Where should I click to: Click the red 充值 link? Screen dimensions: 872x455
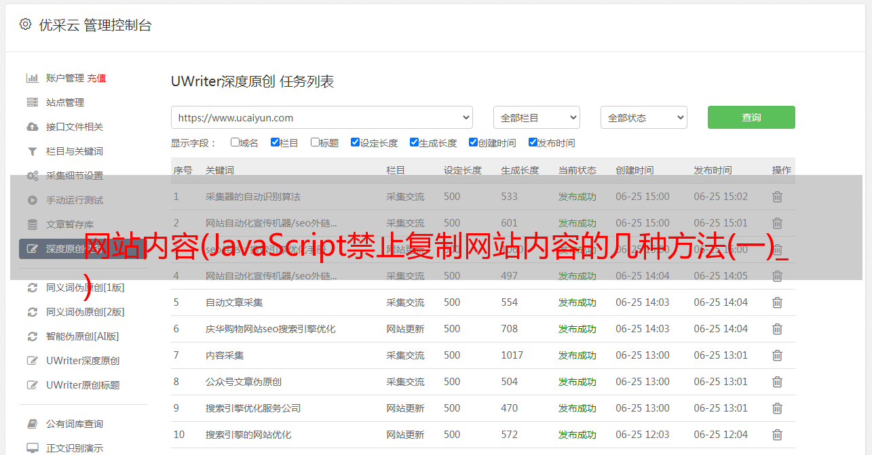coord(96,78)
